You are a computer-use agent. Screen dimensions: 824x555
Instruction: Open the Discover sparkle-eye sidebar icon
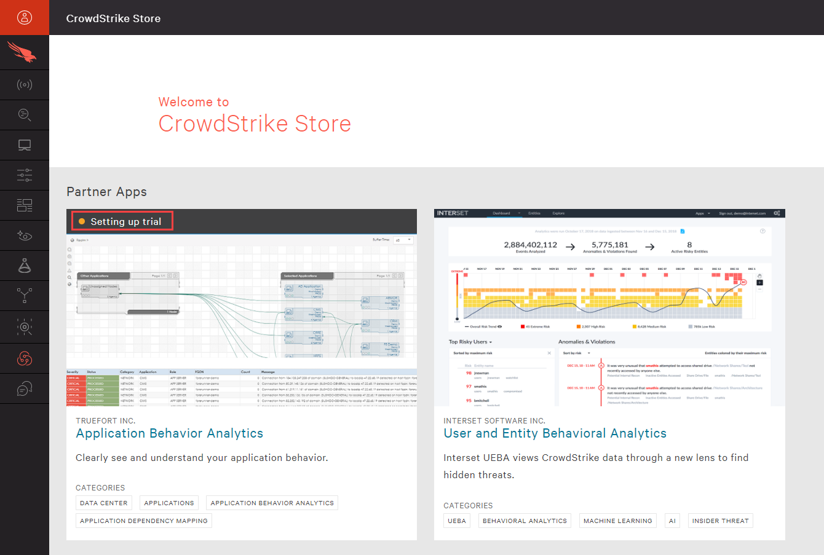pyautogui.click(x=25, y=235)
